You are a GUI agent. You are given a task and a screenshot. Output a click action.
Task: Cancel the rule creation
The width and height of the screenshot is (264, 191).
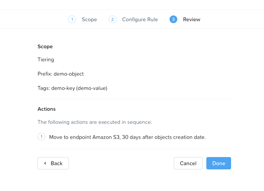[188, 163]
